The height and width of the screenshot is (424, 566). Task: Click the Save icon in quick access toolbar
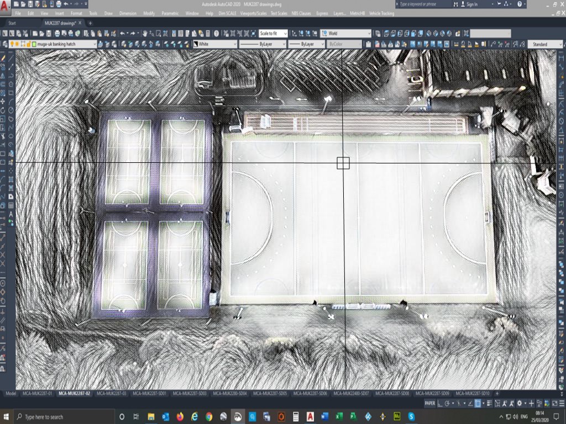click(x=30, y=4)
